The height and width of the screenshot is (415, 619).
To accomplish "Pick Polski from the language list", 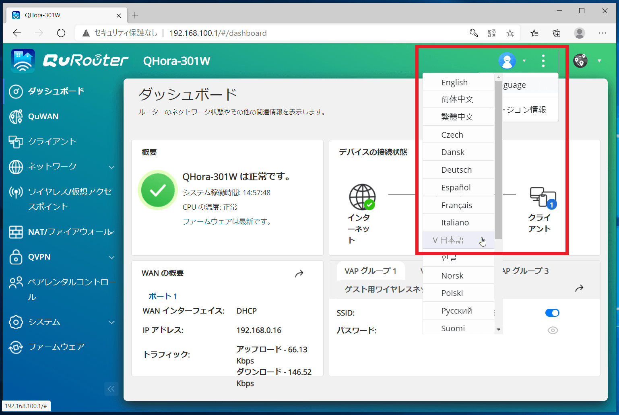I will point(458,293).
